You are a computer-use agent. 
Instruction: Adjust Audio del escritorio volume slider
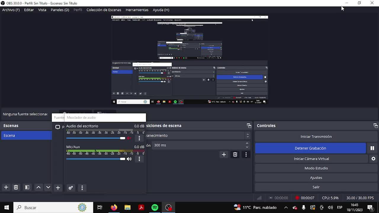[x=96, y=138]
